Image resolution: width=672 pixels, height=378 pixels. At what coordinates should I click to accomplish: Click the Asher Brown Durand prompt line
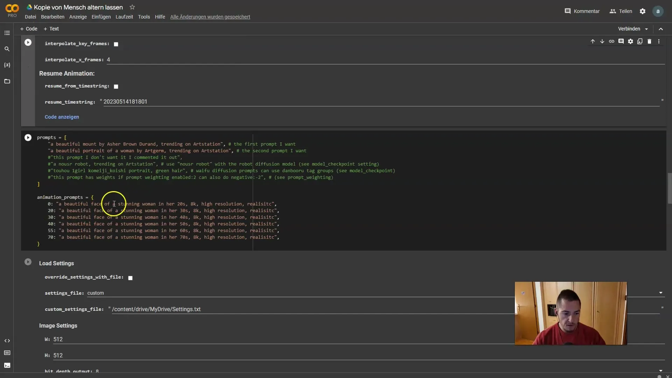(171, 144)
